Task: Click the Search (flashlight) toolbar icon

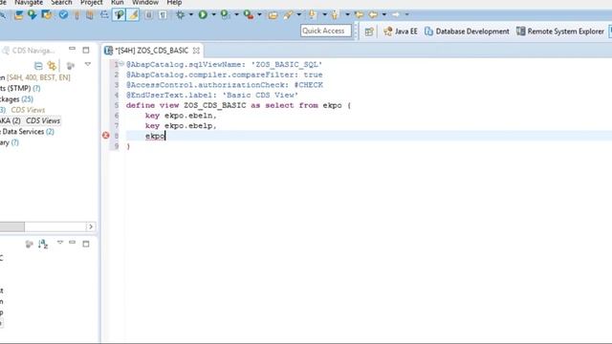Action: point(288,15)
